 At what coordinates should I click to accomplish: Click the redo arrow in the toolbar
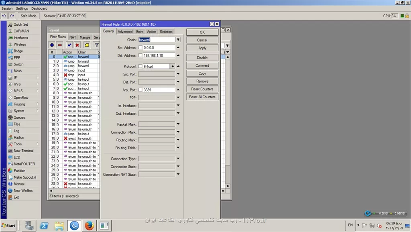[12, 16]
